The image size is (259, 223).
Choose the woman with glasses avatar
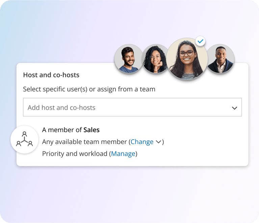(187, 59)
